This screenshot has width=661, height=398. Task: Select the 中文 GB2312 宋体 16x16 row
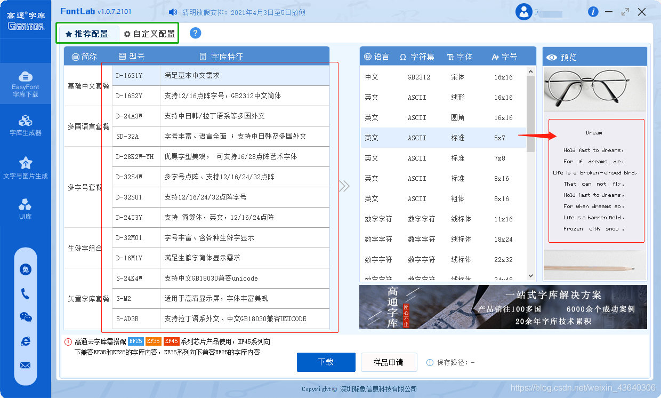[x=444, y=77]
